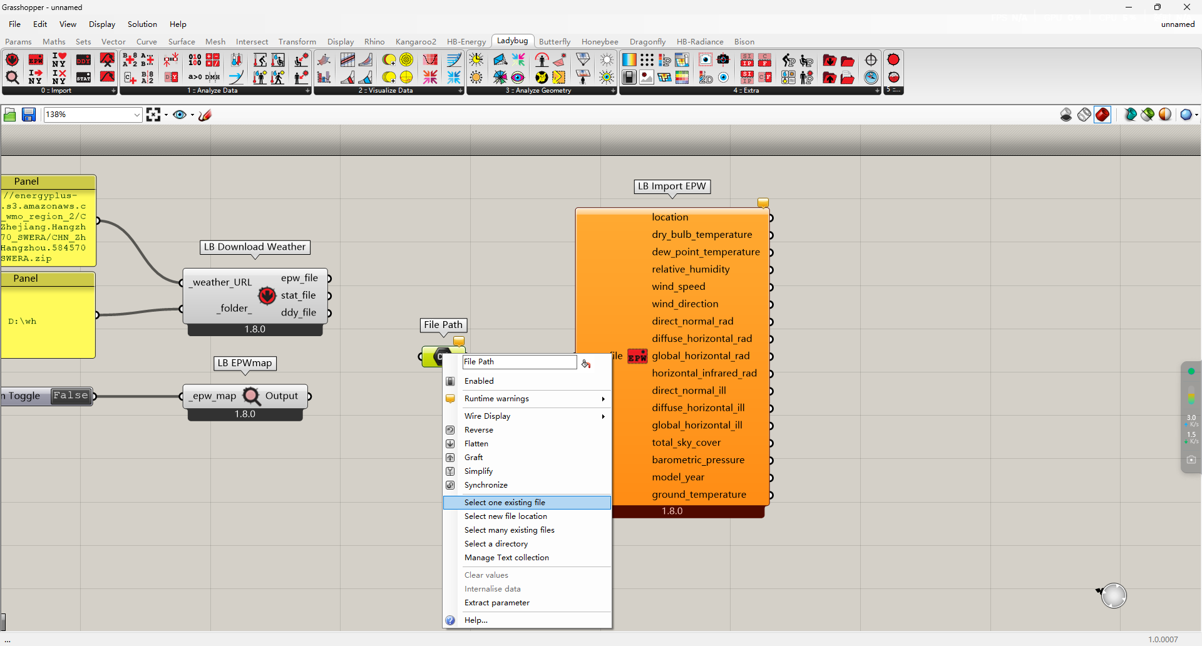Select the 010/100 data conversion toolbar icon

pyautogui.click(x=195, y=60)
